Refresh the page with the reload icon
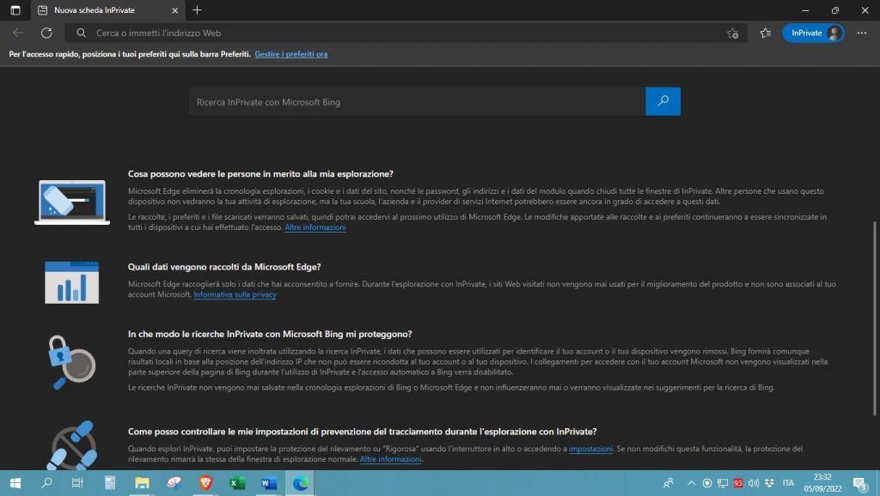Screen dimensions: 880x496 click(46, 33)
